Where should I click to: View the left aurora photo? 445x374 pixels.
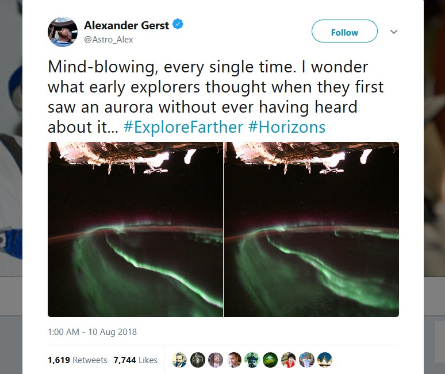135,229
